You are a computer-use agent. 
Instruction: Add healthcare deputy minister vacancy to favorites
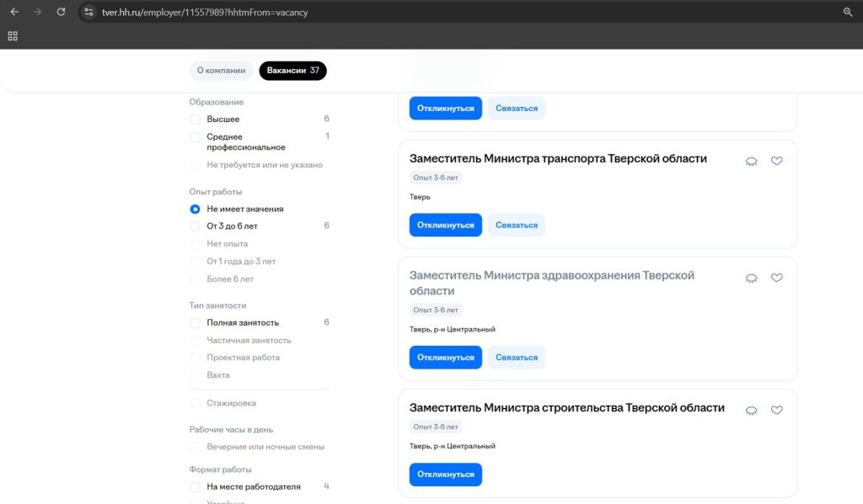[777, 278]
